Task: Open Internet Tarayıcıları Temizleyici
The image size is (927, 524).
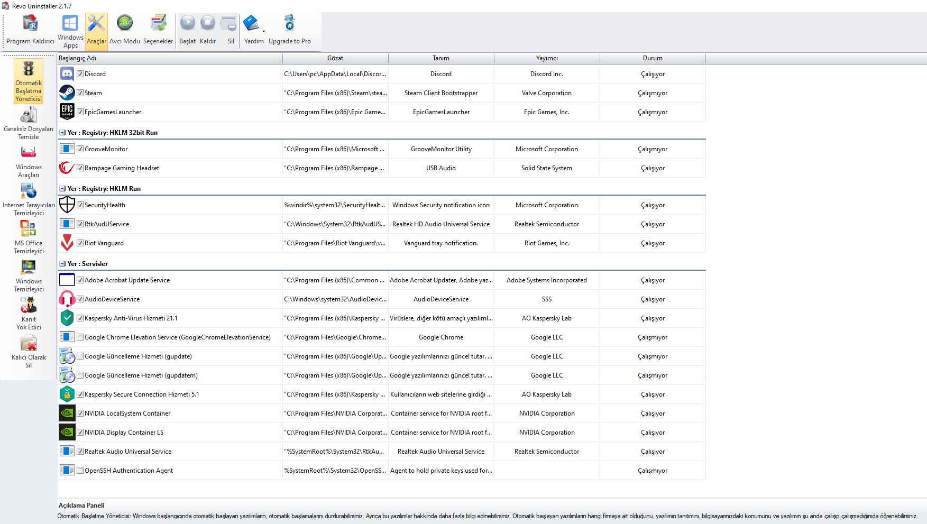Action: coord(29,199)
